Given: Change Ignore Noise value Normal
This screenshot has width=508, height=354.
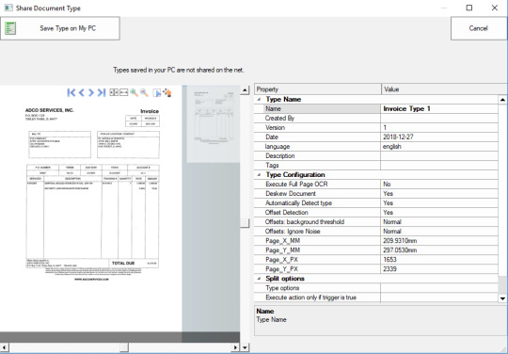Looking at the screenshot, I should point(439,232).
